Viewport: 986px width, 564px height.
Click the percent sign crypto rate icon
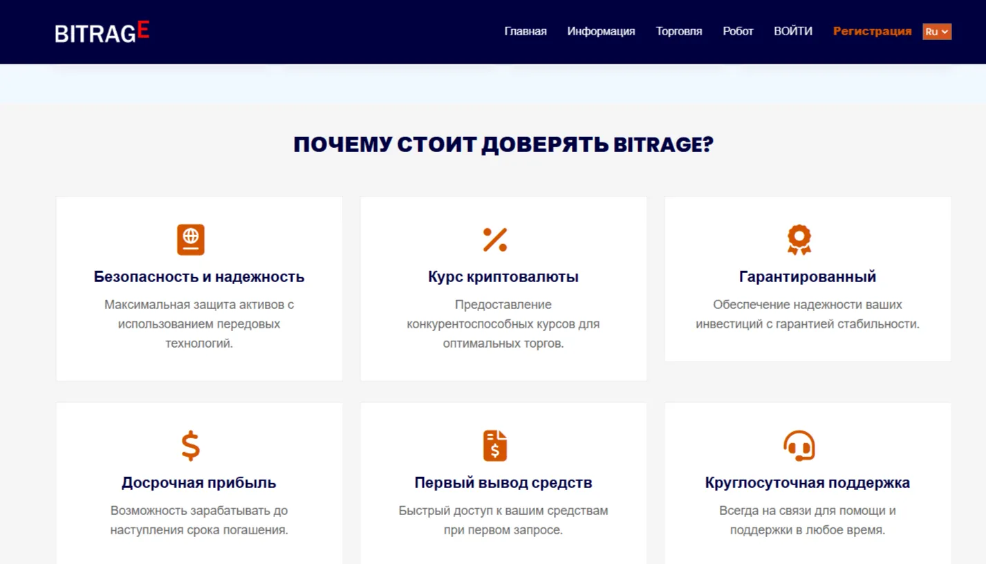coord(495,240)
